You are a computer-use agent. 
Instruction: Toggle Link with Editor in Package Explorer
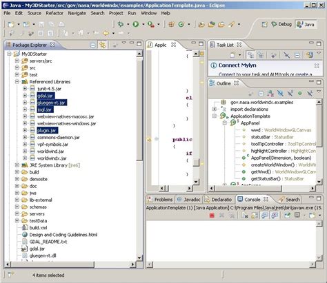102,45
